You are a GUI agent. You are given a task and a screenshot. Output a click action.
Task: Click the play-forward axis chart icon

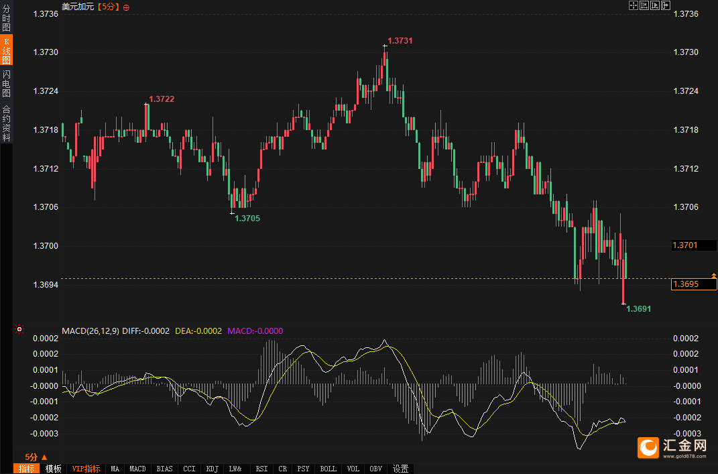coord(655,5)
